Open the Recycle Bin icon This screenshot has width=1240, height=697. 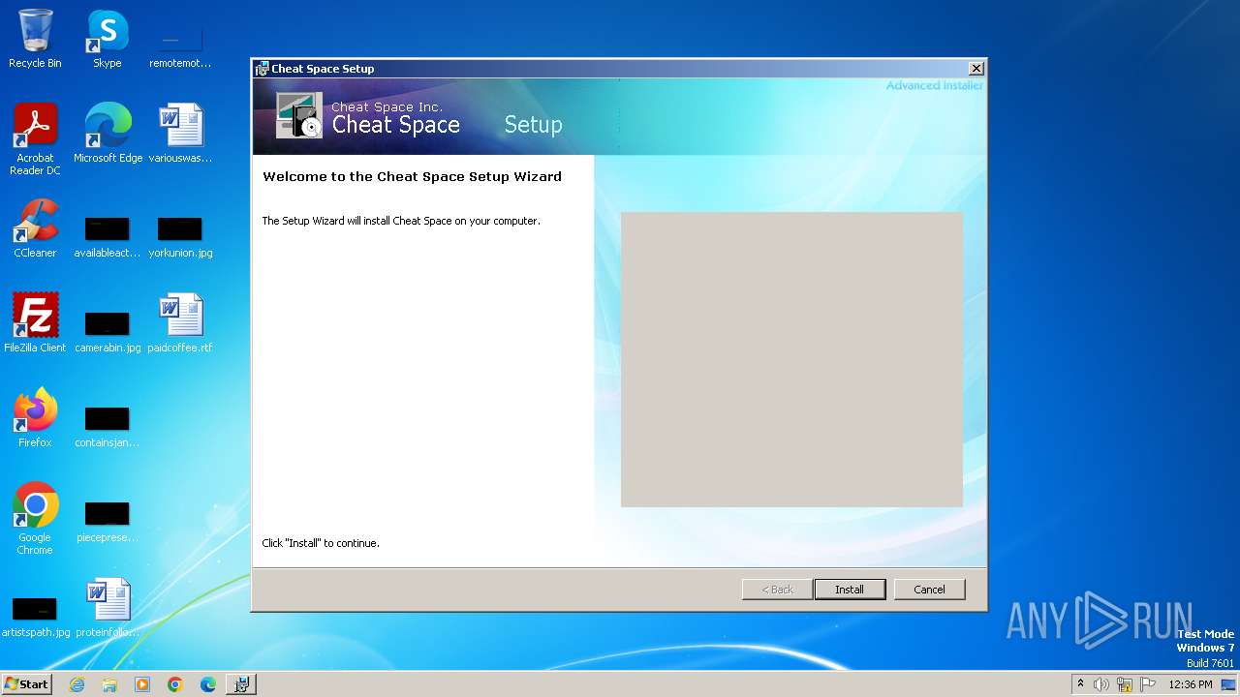35,40
